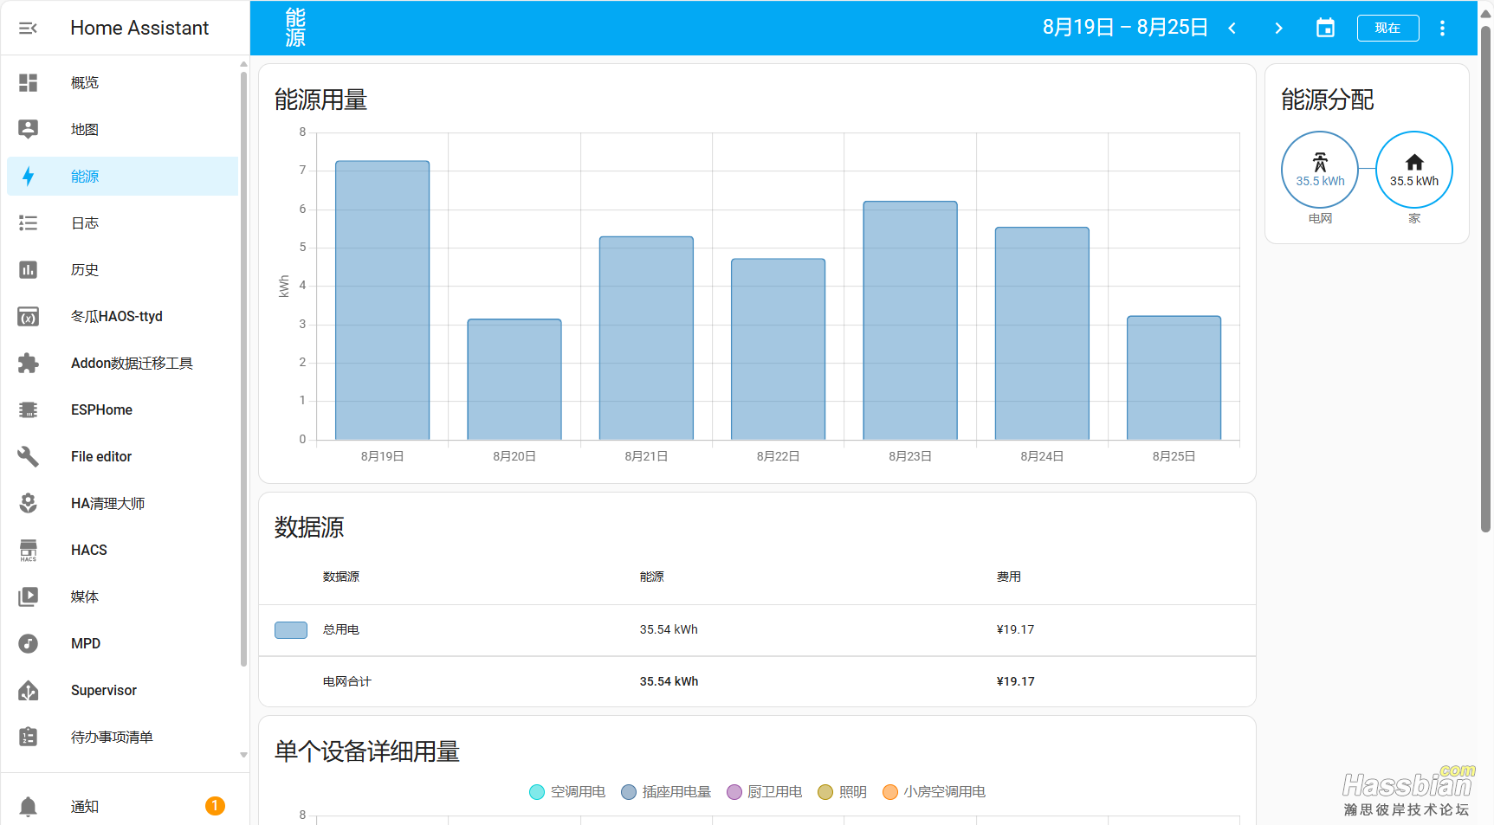
Task: Click the sidebar scrollbar down arrow
Action: (x=243, y=755)
